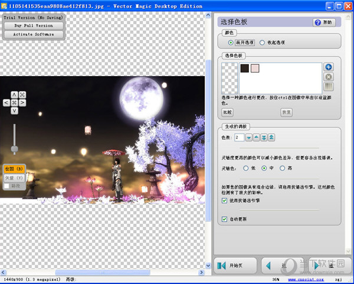This screenshot has width=354, height=284.
Task: Increase the color count by one
Action: coord(256,137)
